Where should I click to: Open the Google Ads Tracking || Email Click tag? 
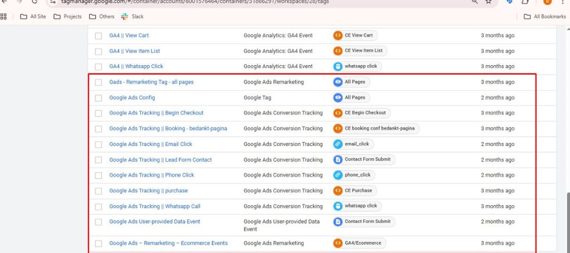(150, 144)
